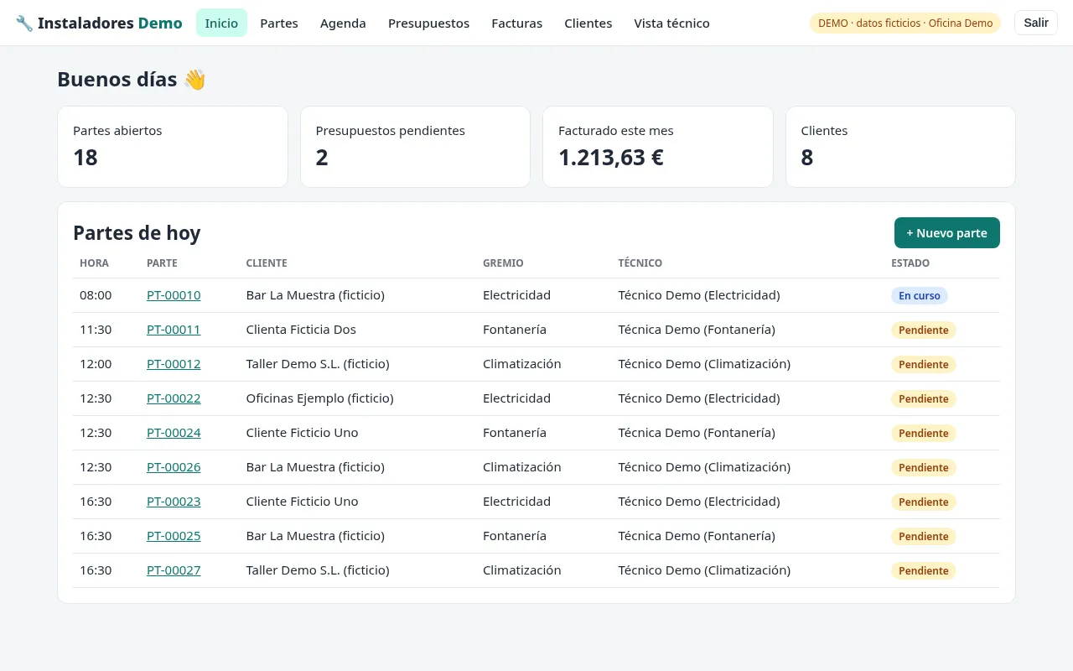
Task: Click the 1.213,63 € amount
Action: coord(611,157)
